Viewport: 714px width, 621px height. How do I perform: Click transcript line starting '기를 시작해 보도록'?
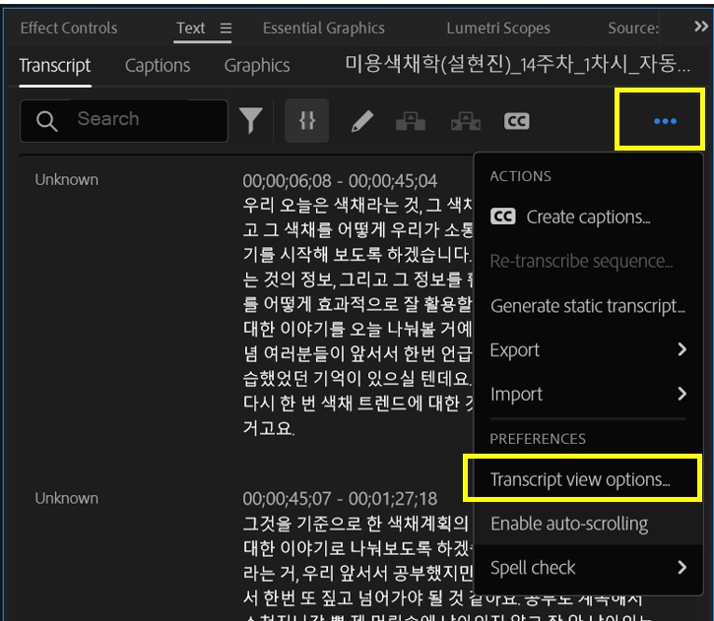click(357, 254)
